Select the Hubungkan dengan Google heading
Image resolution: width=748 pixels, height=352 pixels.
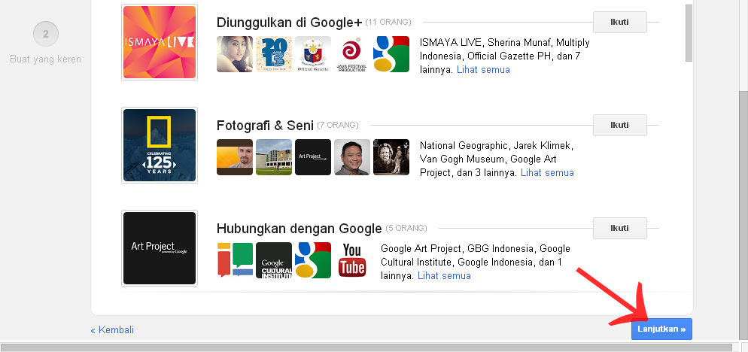(299, 229)
